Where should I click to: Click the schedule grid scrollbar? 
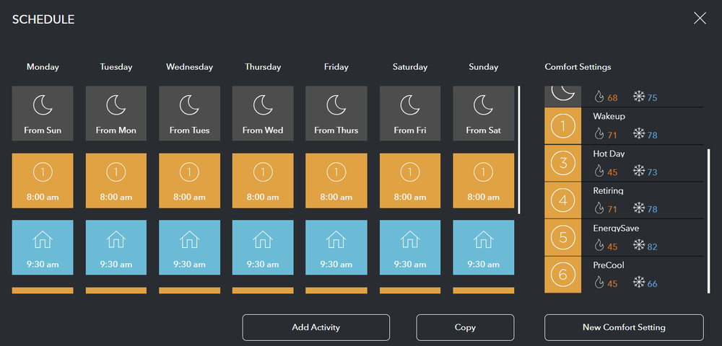(x=519, y=150)
